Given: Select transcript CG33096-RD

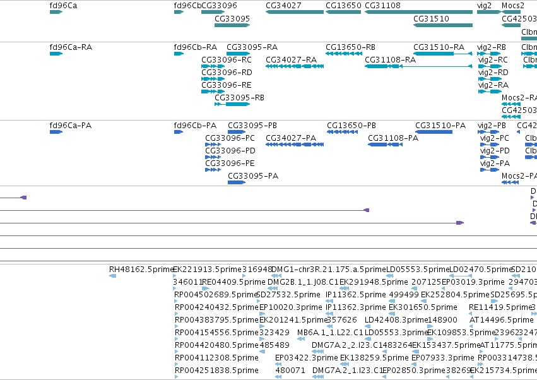Looking at the screenshot, I should pyautogui.click(x=213, y=79).
